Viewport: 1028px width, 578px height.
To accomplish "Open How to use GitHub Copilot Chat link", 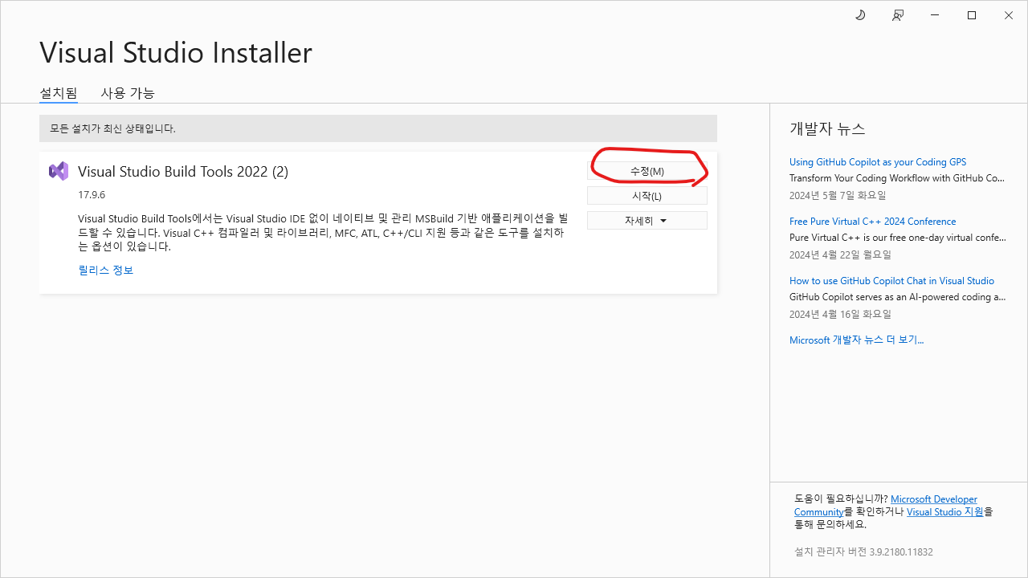I will tap(891, 281).
